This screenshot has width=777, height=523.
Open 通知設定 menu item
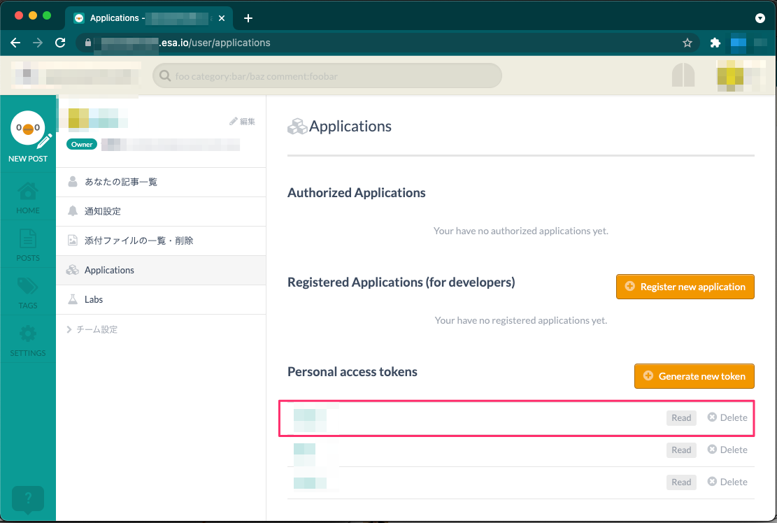pyautogui.click(x=103, y=211)
